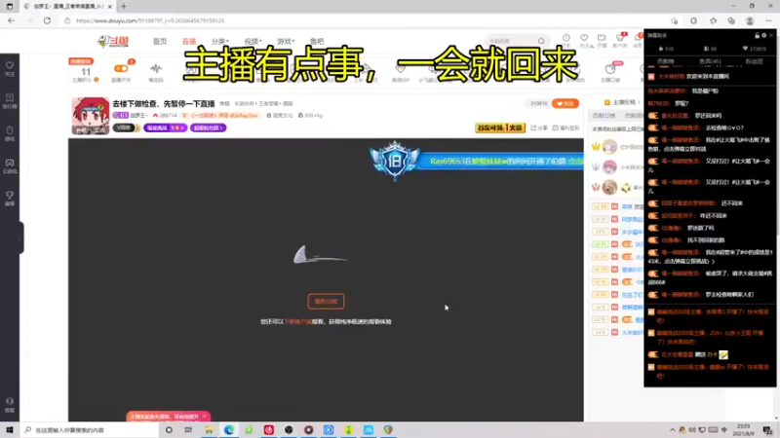Viewport: 780px width, 438px height.
Task: Expand the collapsed left sidebar handle
Action: coord(20,237)
